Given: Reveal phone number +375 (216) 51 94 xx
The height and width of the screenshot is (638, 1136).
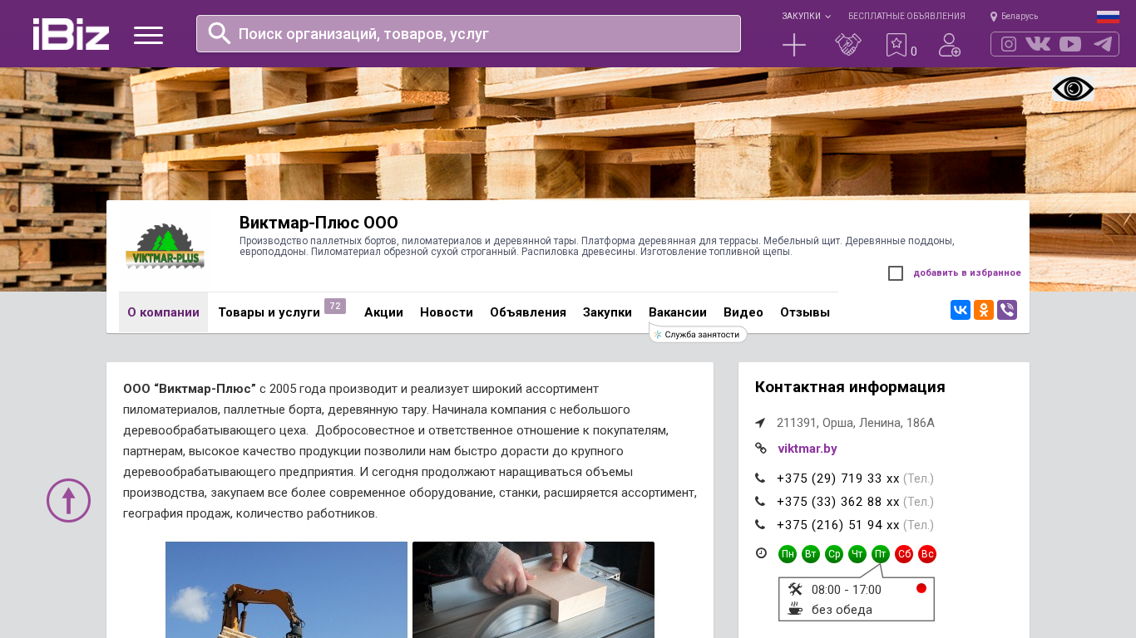Looking at the screenshot, I should click(838, 525).
